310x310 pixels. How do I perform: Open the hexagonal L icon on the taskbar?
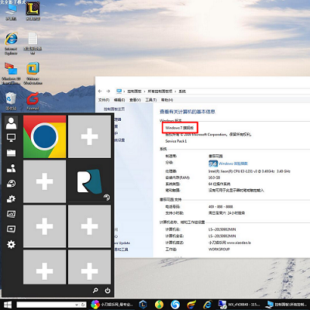pyautogui.click(x=143, y=305)
